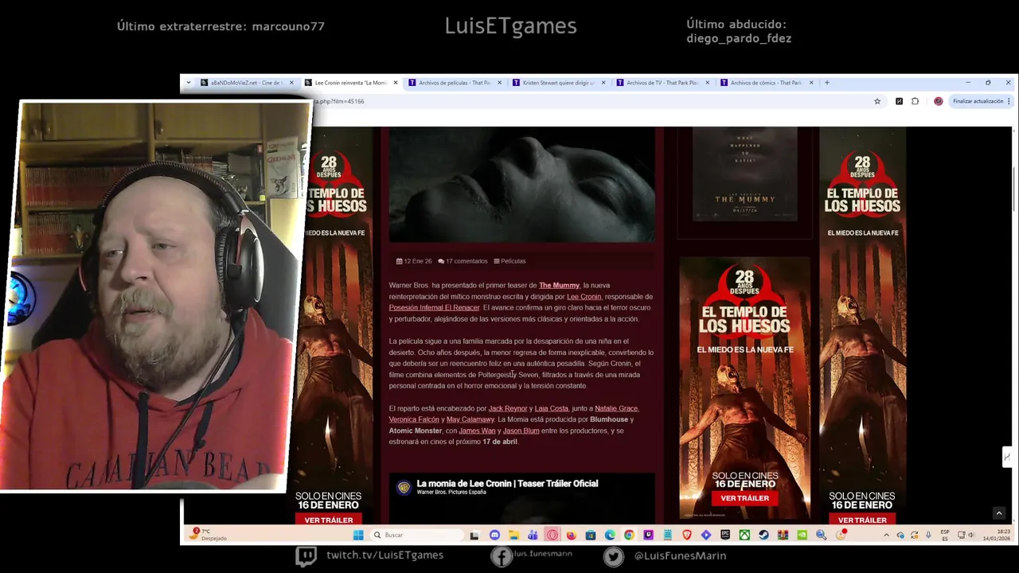Show hidden system tray icons chevron
The image size is (1019, 573).
pyautogui.click(x=886, y=535)
